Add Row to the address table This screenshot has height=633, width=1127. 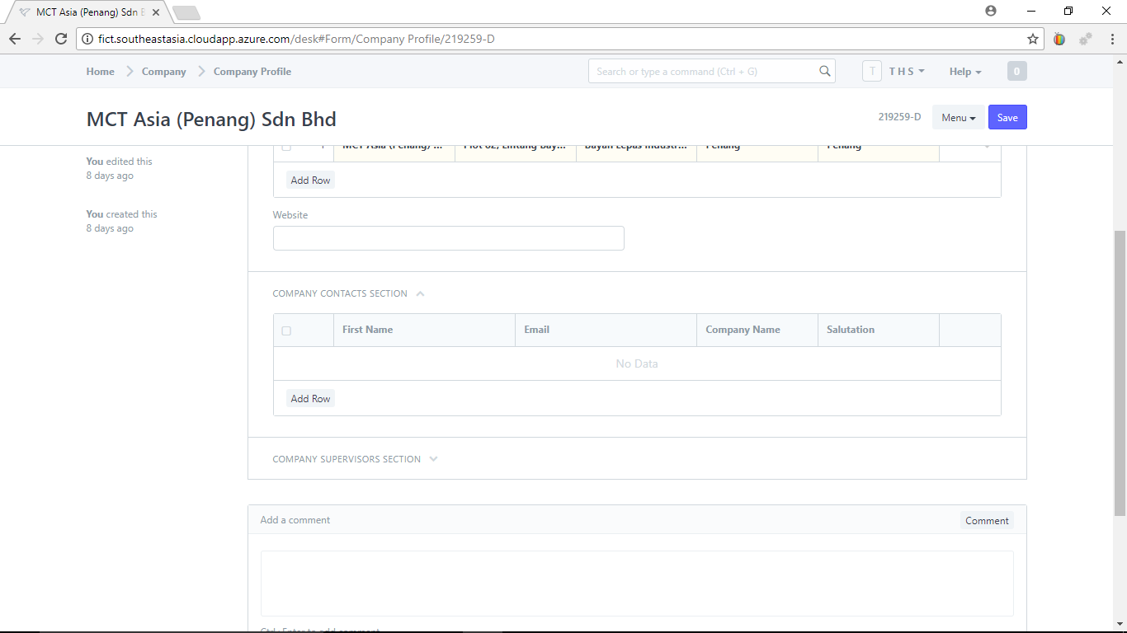(x=310, y=181)
